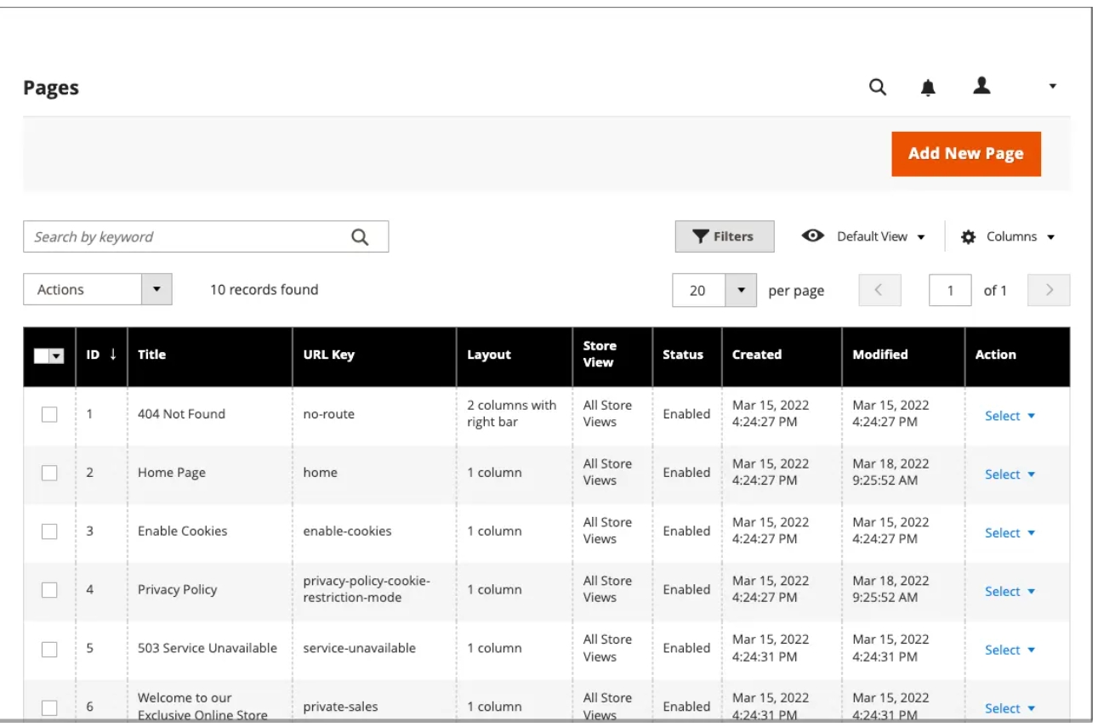Sort by the ID column header
The image size is (1098, 727).
[101, 355]
